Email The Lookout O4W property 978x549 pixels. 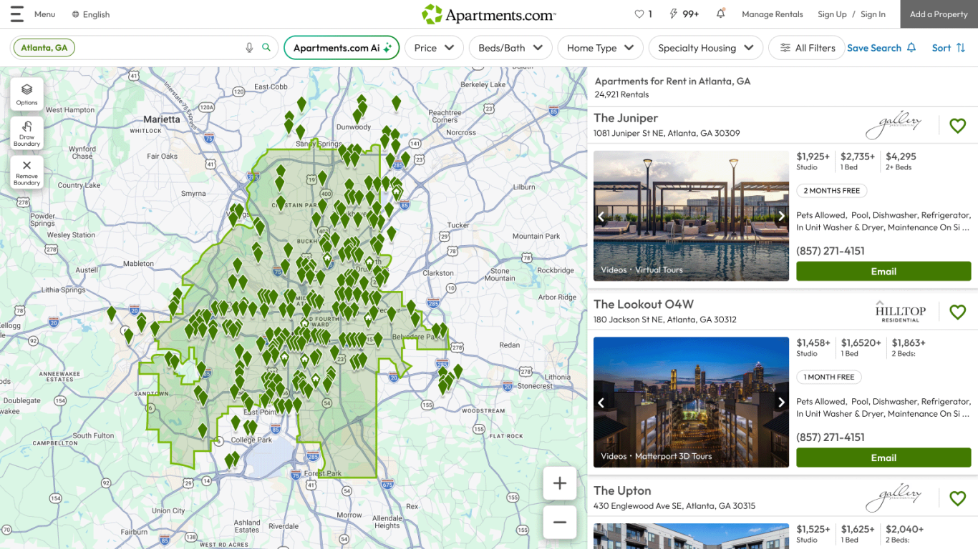click(x=883, y=457)
